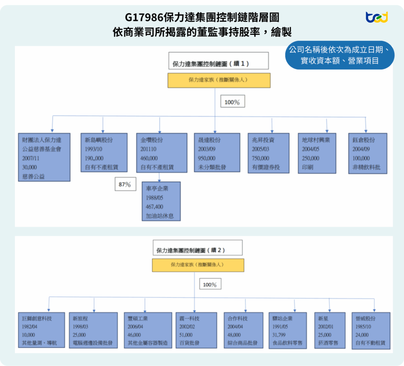Select the 鈺倉股份 beverage company box

[x=368, y=152]
